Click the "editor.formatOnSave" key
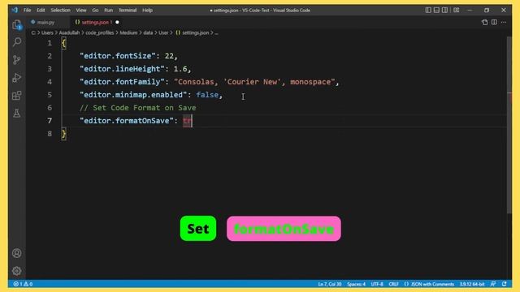520x292 pixels. point(127,121)
